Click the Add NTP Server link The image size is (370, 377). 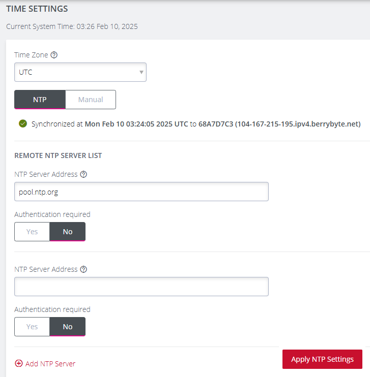(50, 363)
